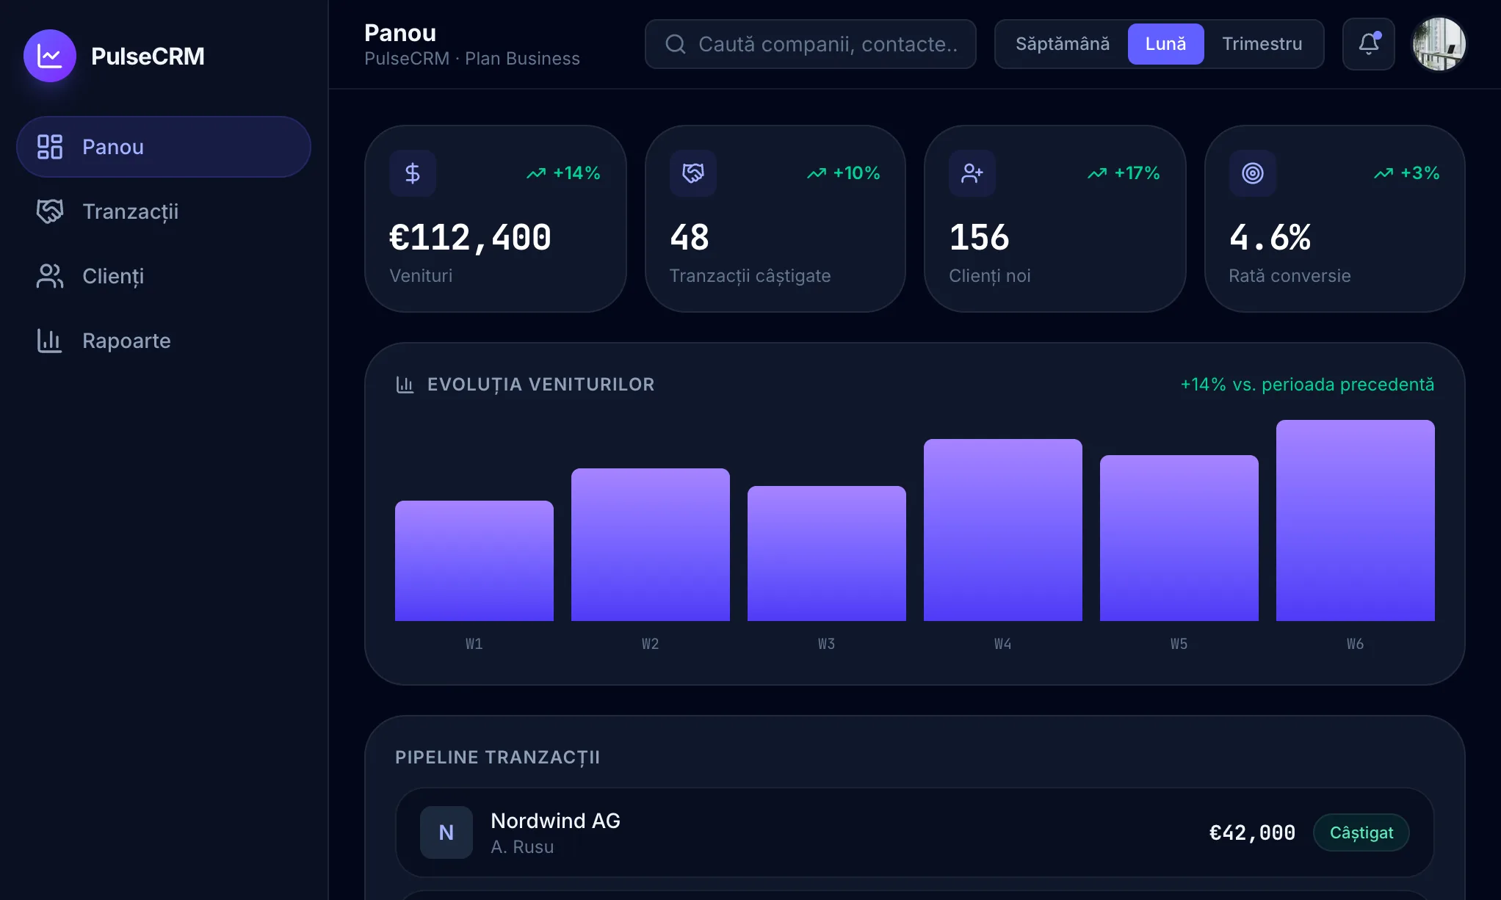Image resolution: width=1501 pixels, height=900 pixels.
Task: Click the trend arrow beside +10%
Action: pyautogui.click(x=817, y=173)
